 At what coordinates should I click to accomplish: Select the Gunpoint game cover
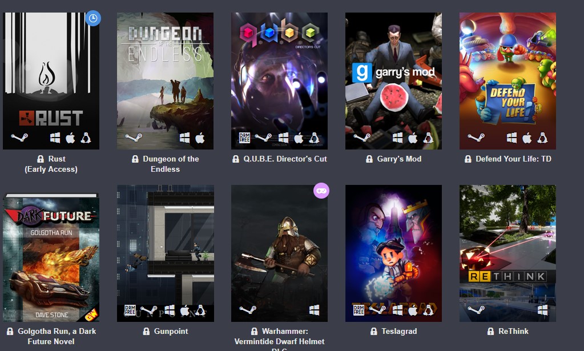click(166, 253)
